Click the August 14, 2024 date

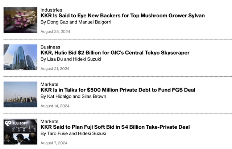tap(55, 106)
